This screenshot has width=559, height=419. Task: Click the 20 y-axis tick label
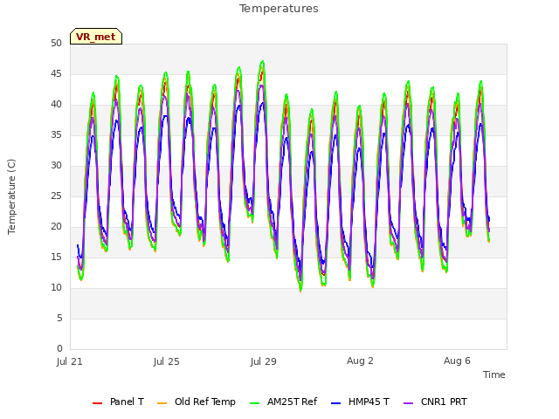tap(56, 227)
